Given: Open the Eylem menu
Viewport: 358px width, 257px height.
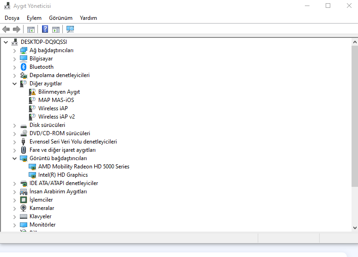Looking at the screenshot, I should [x=34, y=18].
